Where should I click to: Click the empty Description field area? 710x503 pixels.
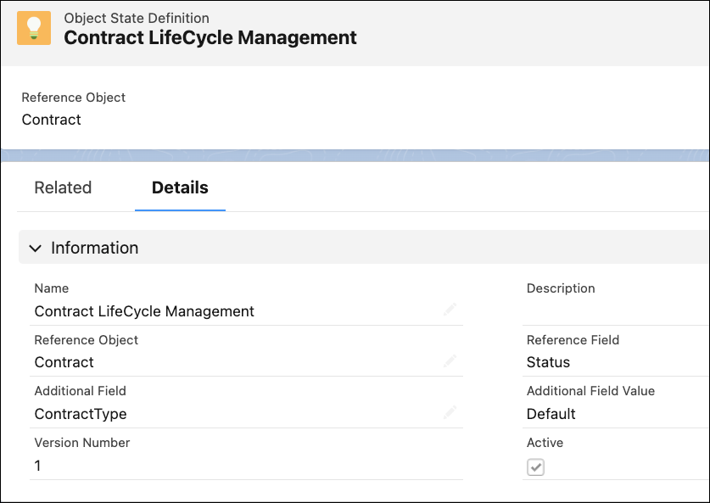(x=594, y=311)
